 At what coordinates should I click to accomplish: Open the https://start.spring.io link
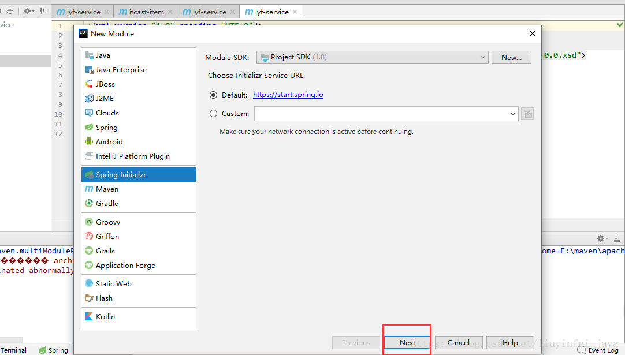288,95
